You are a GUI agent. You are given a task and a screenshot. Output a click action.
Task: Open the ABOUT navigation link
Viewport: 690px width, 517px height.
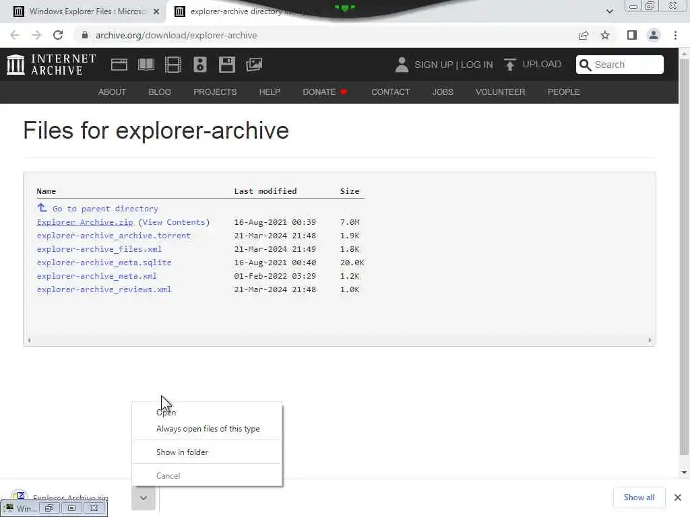point(113,92)
